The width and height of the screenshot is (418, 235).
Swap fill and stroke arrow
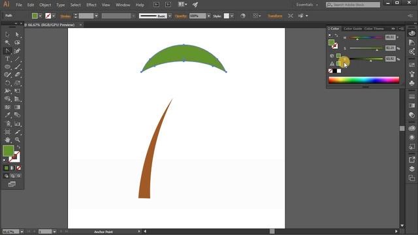pyautogui.click(x=18, y=147)
